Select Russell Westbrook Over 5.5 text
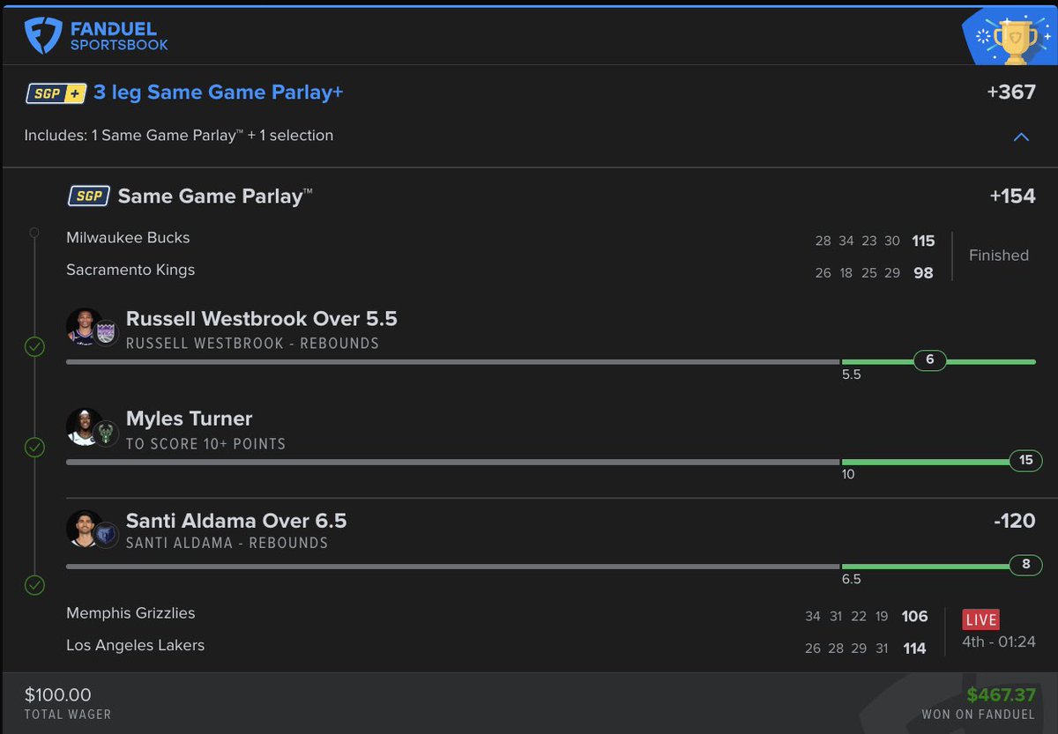This screenshot has height=734, width=1058. click(262, 318)
